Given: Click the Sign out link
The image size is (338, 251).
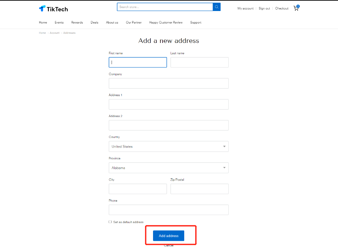Looking at the screenshot, I should [264, 8].
